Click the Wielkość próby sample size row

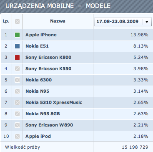click(77, 147)
